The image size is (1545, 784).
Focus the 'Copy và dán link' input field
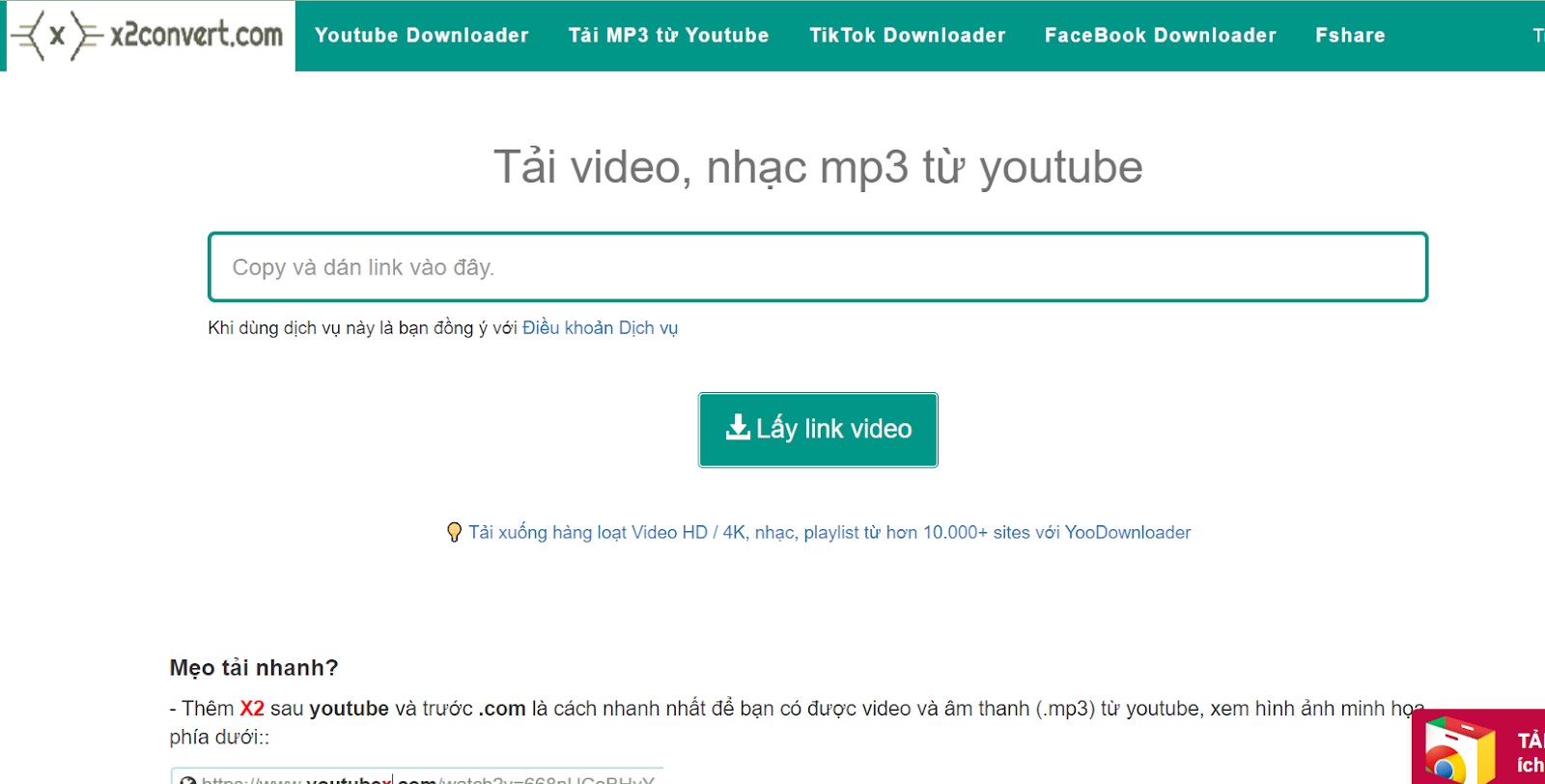tap(818, 266)
